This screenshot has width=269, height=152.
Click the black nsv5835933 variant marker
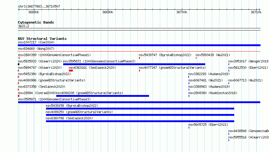pos(18,64)
